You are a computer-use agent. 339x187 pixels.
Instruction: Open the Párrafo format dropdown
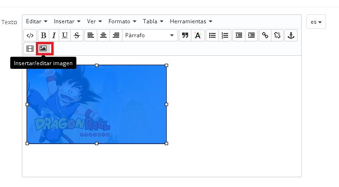point(149,35)
